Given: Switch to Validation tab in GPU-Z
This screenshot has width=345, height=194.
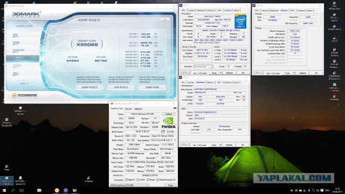Looking at the screenshot, I should pyautogui.click(x=138, y=109).
